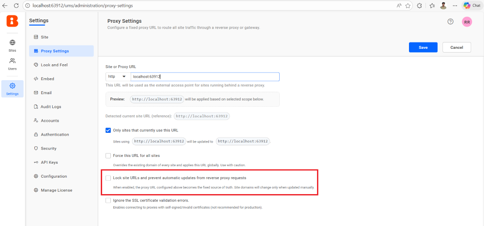
Task: Click the Accounts person icon
Action: (36, 121)
